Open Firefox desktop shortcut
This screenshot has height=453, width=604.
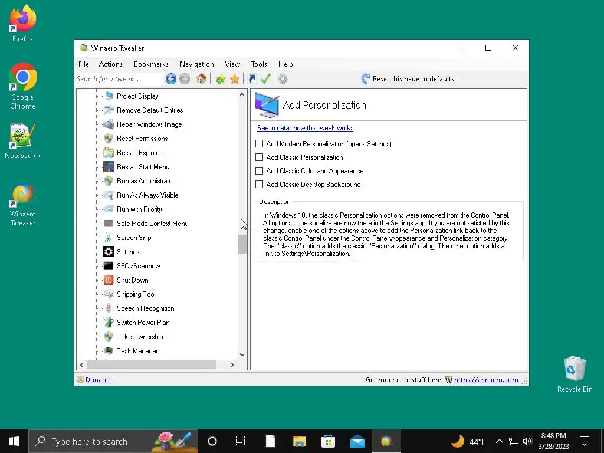tap(23, 24)
